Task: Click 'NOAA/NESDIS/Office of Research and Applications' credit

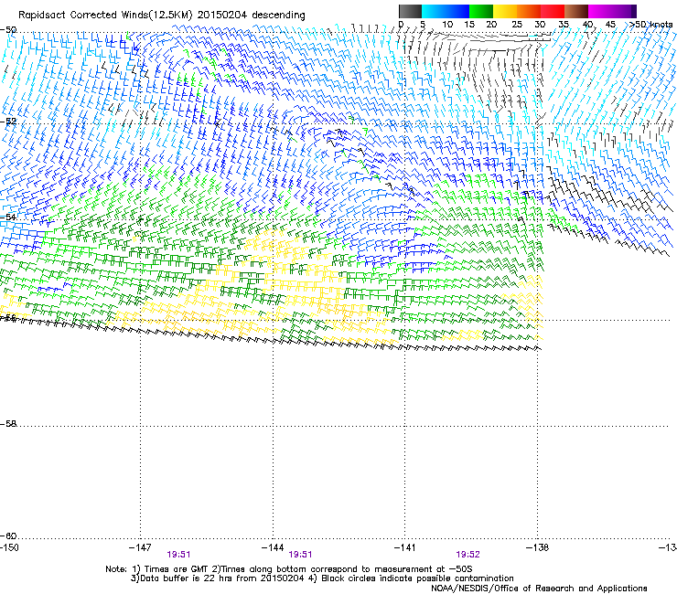Action: pyautogui.click(x=539, y=589)
